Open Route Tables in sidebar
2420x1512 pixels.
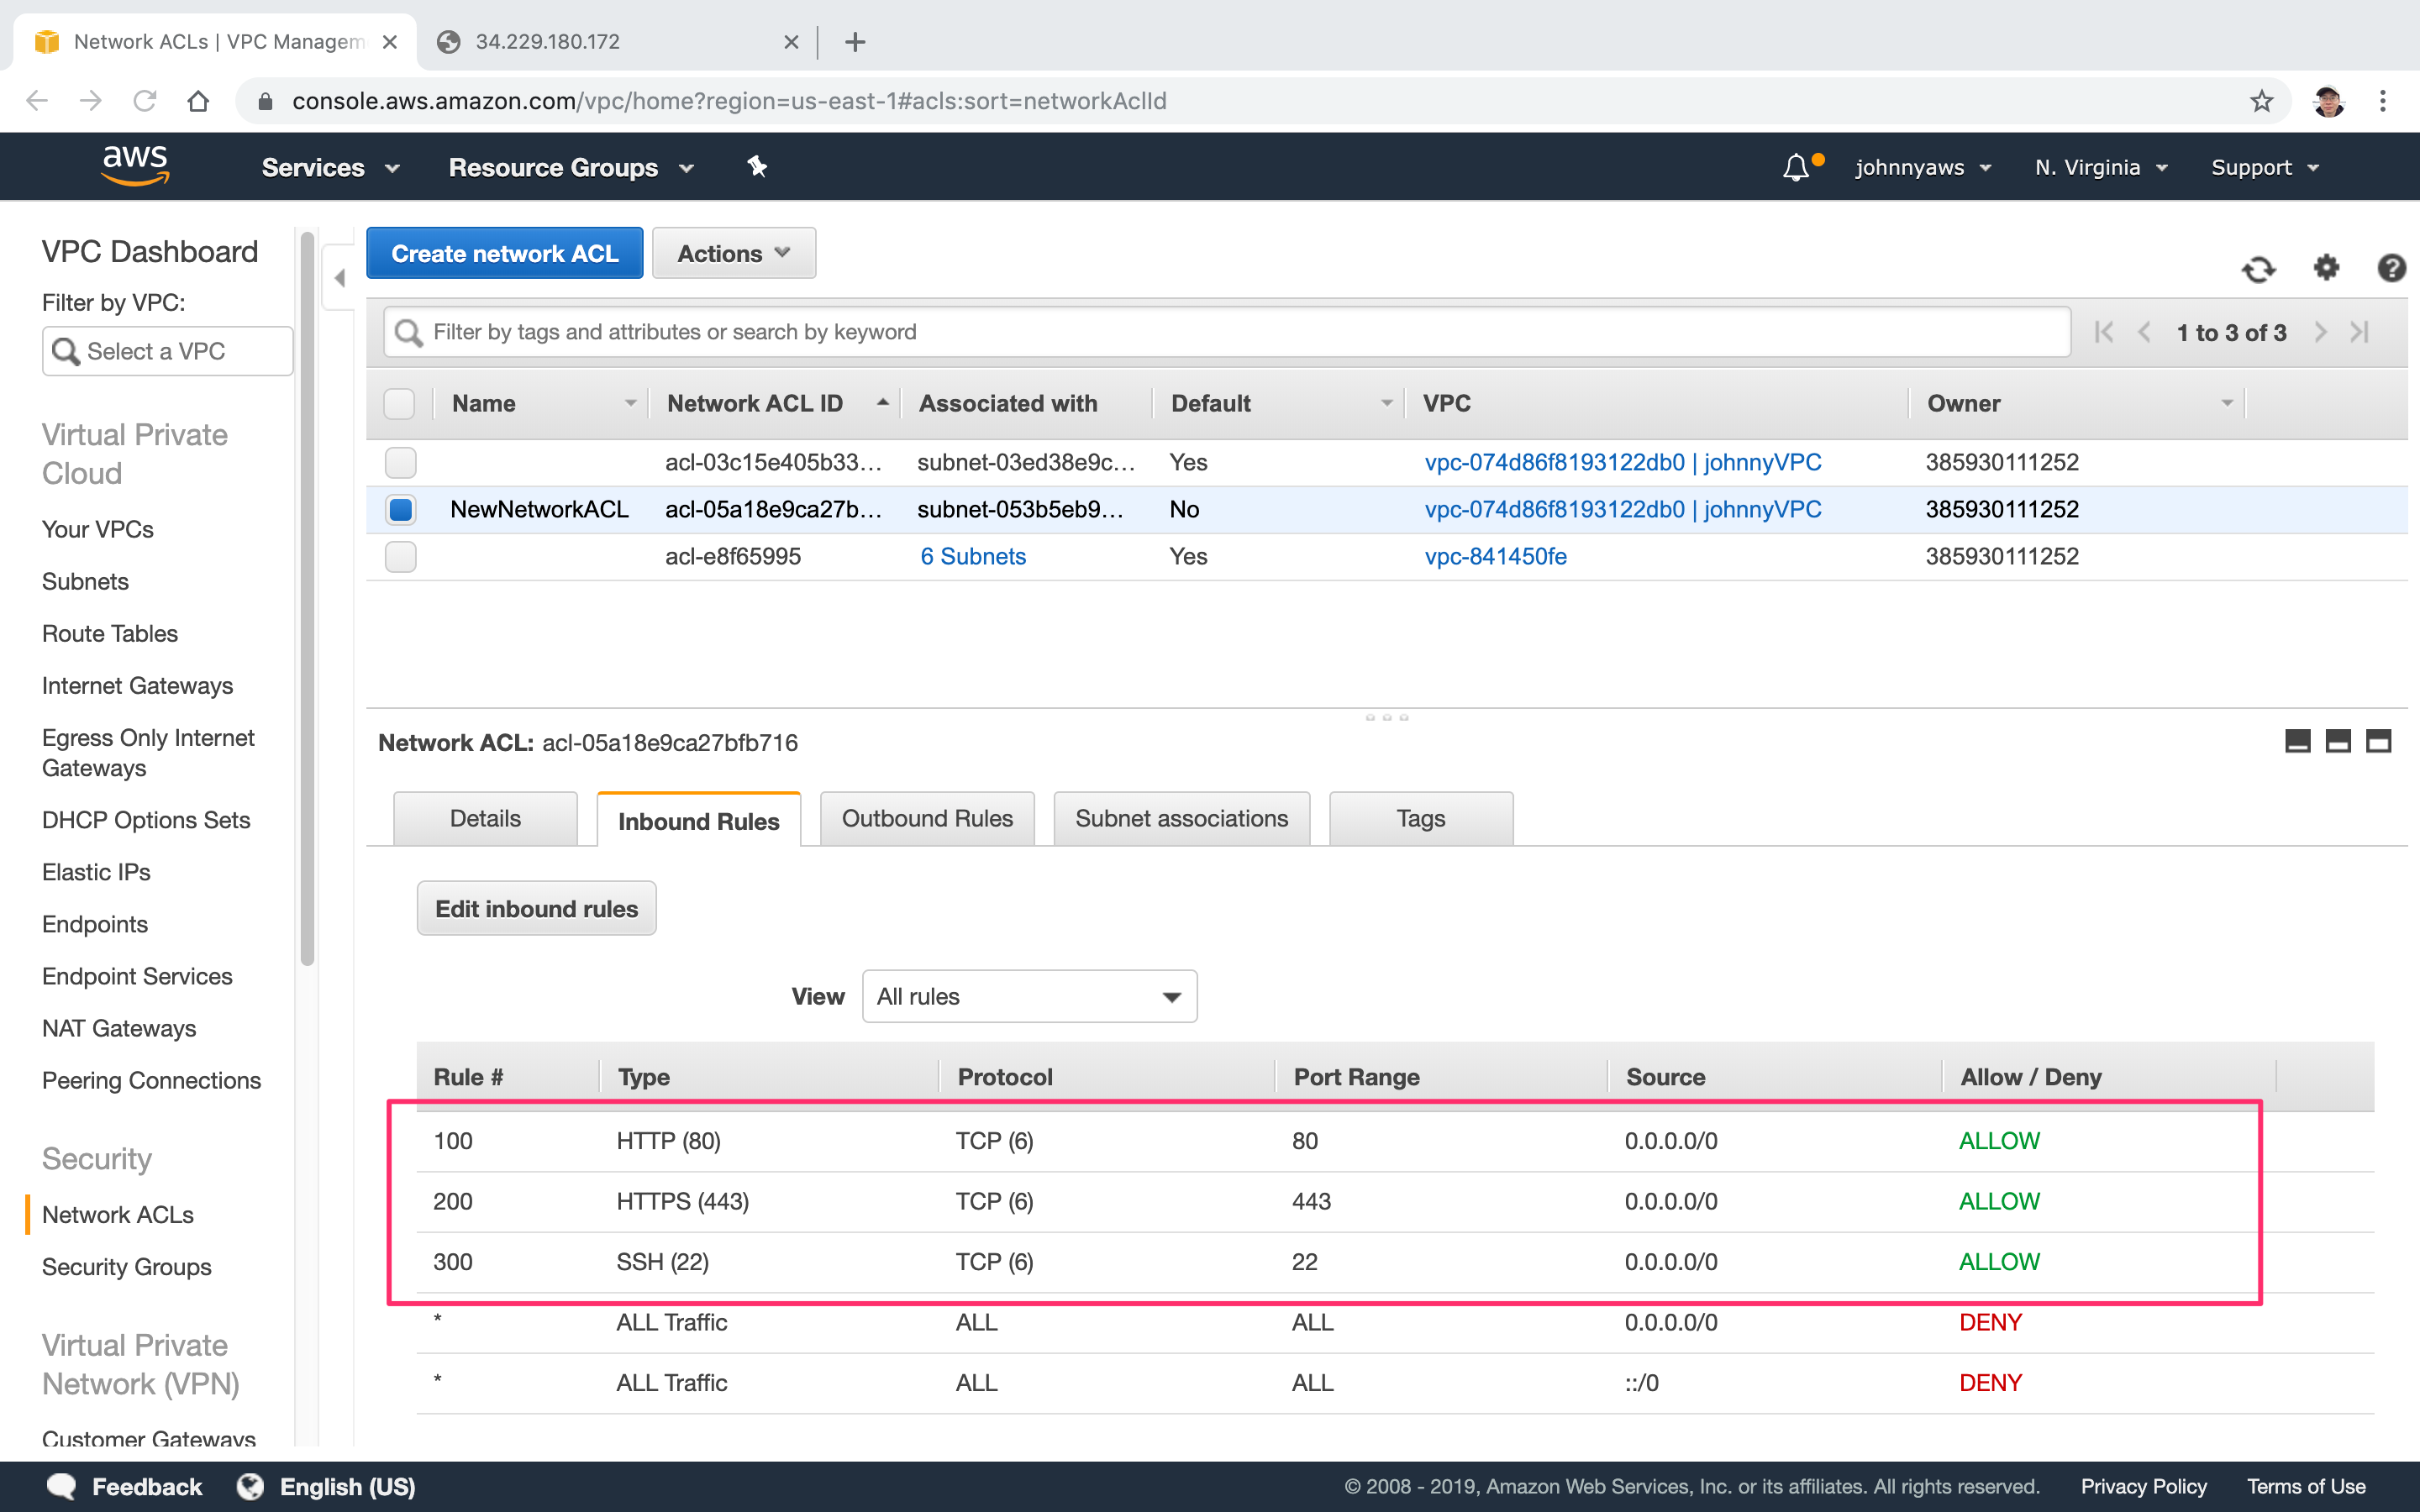(x=110, y=633)
